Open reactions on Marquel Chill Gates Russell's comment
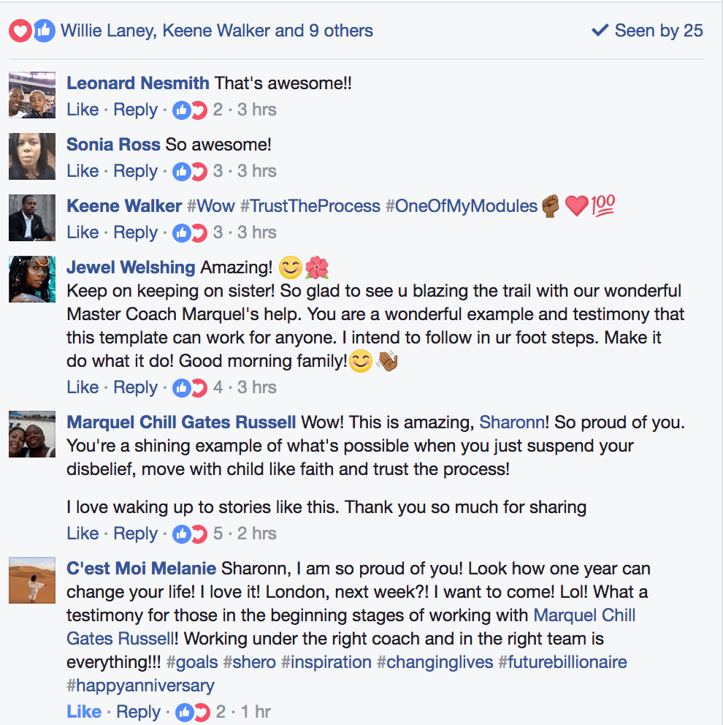 190,534
